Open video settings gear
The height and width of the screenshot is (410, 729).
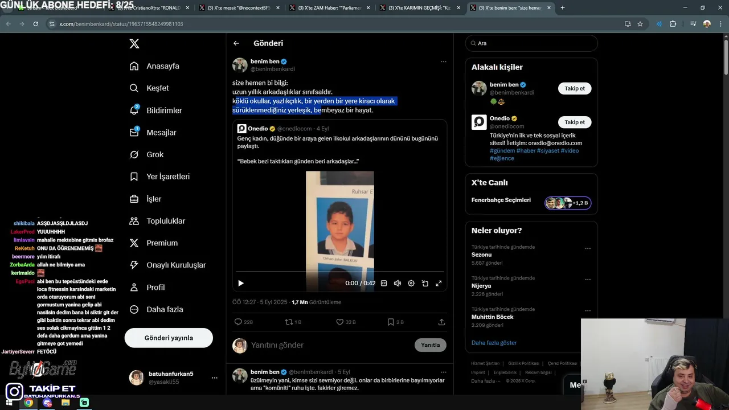[411, 283]
